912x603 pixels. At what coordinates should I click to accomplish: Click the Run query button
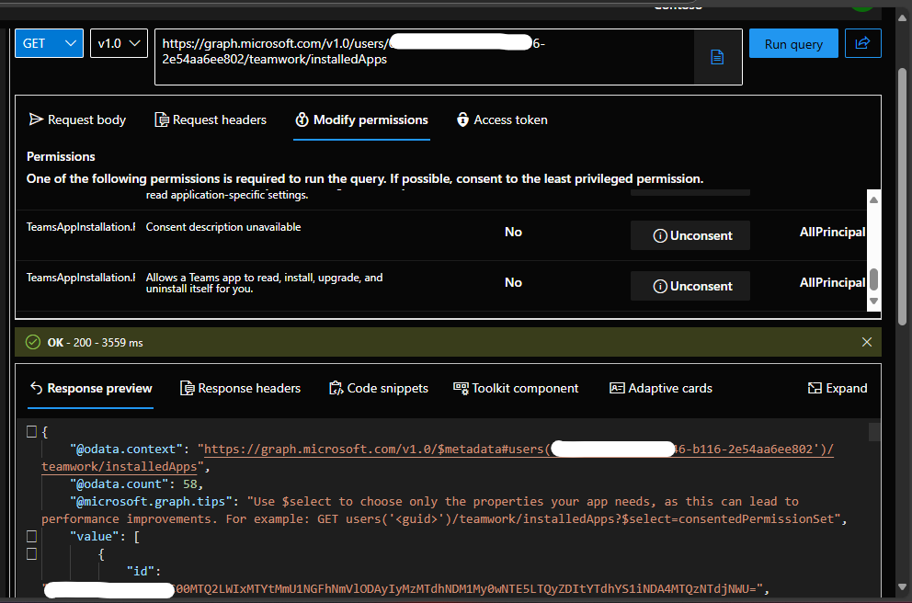tap(792, 42)
